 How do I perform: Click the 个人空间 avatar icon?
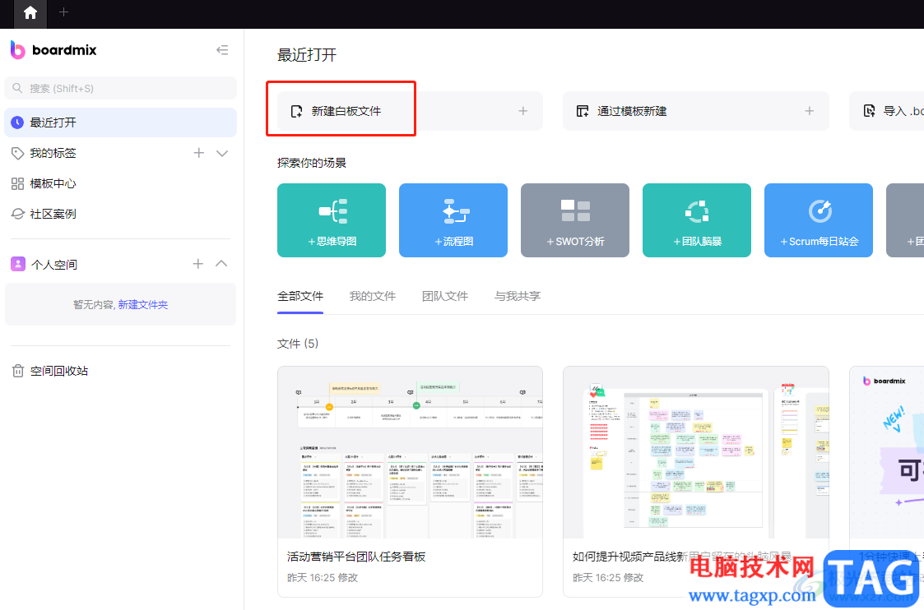coord(18,264)
